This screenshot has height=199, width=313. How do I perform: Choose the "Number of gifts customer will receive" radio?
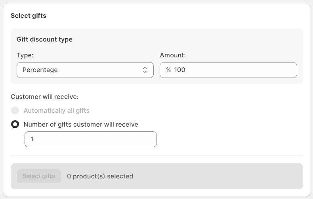[x=15, y=124]
